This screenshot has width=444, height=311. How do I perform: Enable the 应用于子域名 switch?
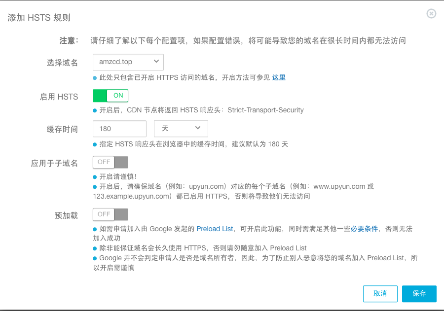pyautogui.click(x=111, y=162)
